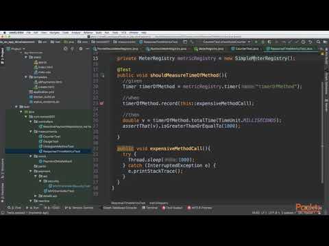
Task: Open the Find tool window tab at bottom
Action: 14,208
